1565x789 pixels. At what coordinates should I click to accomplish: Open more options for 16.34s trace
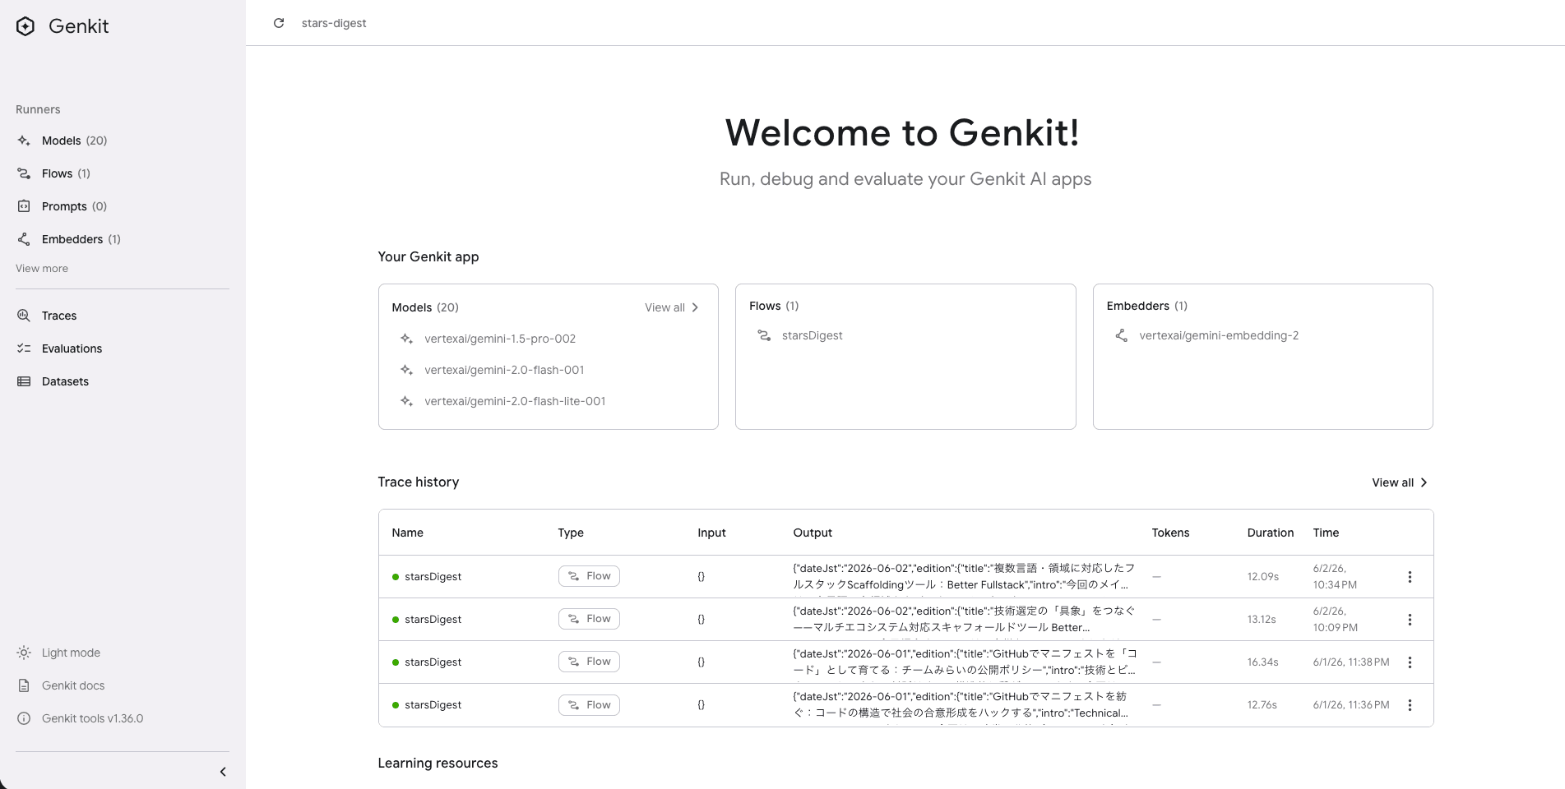point(1410,662)
